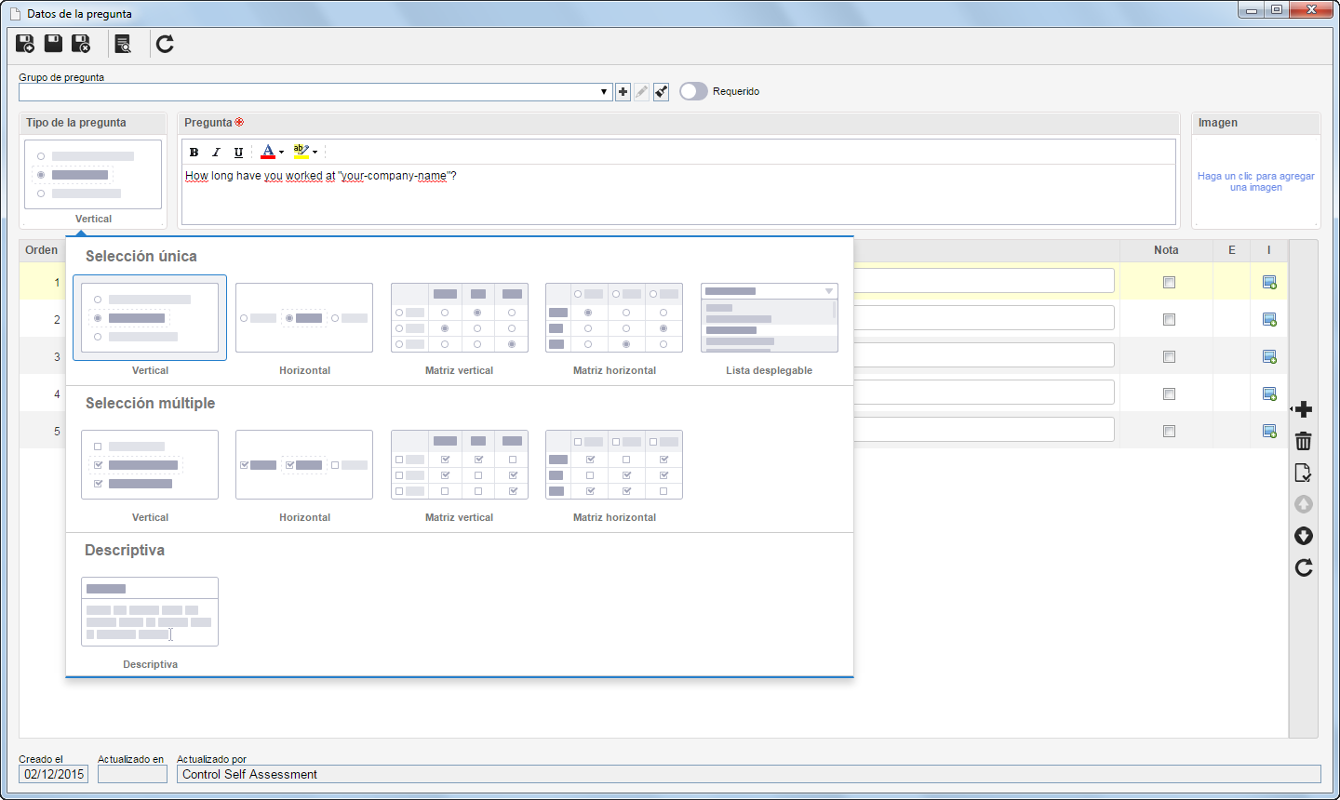Click the refresh icon in top toolbar

[x=165, y=44]
